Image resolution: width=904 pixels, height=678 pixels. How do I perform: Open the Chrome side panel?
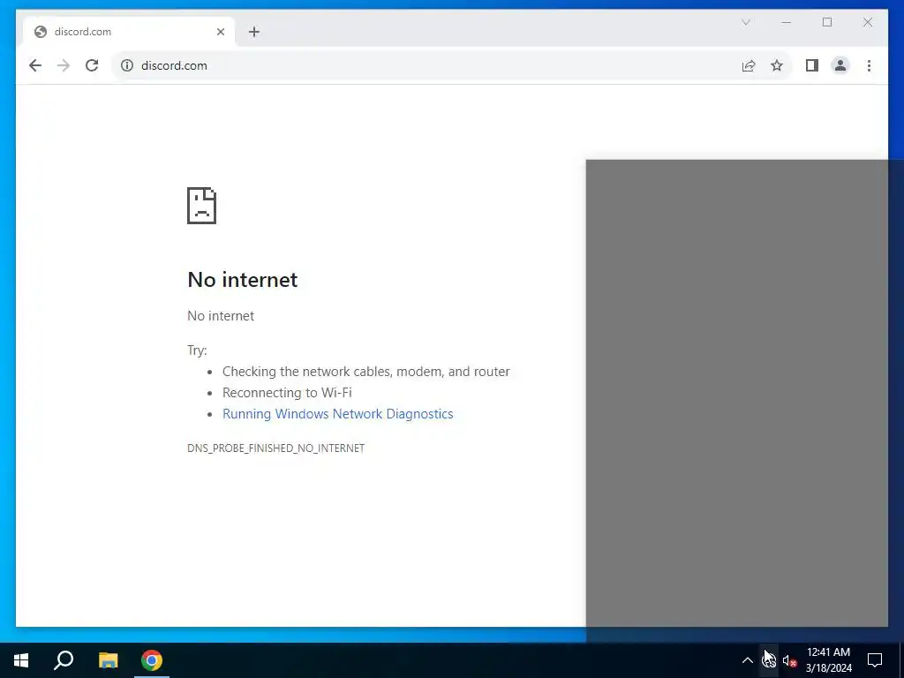tap(812, 65)
